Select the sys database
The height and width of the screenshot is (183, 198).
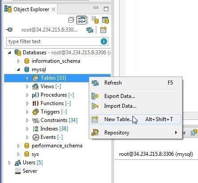click(x=35, y=155)
